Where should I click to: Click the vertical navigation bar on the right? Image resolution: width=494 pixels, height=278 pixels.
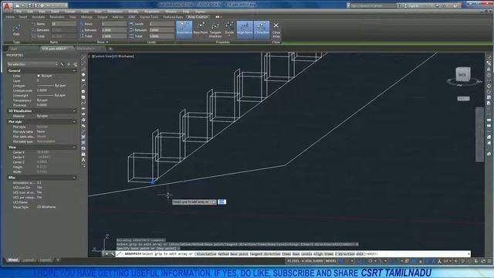click(479, 134)
